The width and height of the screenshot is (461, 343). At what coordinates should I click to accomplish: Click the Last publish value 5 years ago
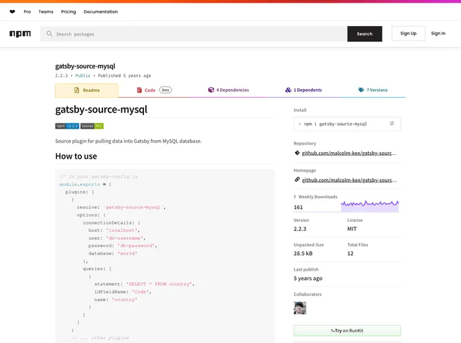308,278
